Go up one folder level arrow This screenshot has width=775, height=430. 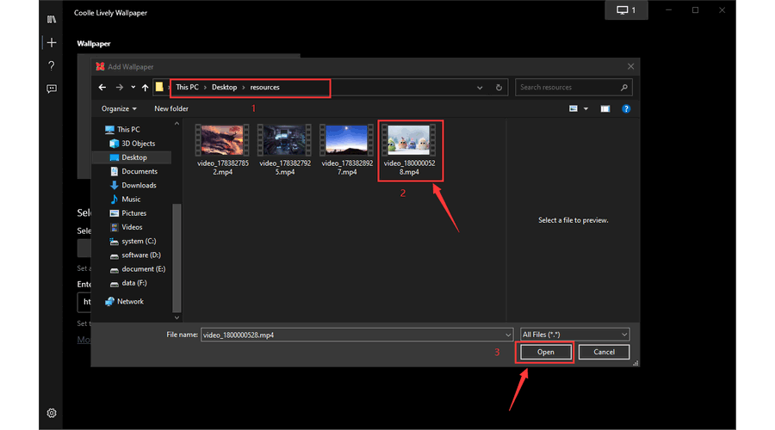(145, 88)
